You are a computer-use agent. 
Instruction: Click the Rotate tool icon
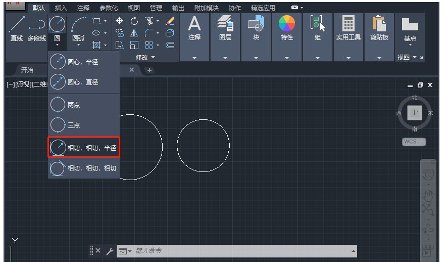134,21
